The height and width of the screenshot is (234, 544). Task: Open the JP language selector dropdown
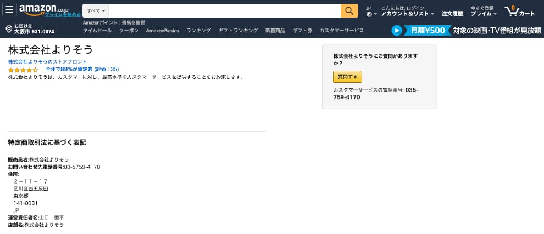[371, 11]
